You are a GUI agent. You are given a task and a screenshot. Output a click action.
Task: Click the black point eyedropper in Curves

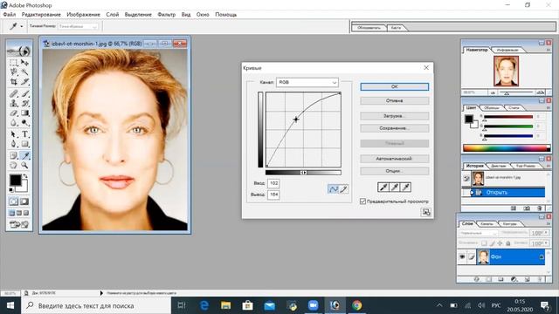[383, 188]
